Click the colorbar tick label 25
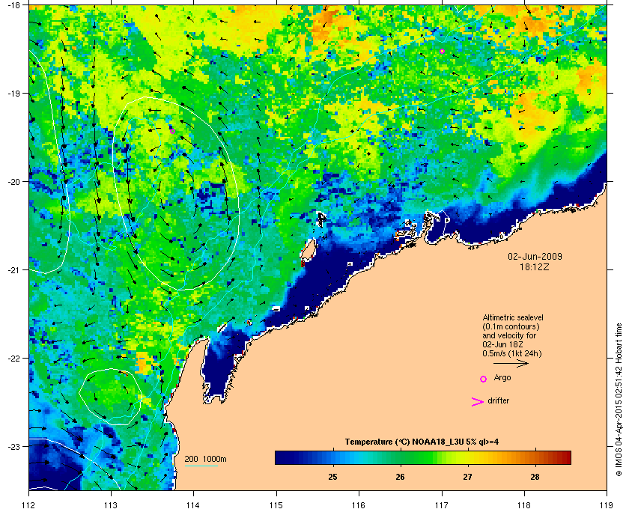The width and height of the screenshot is (629, 509). pyautogui.click(x=332, y=478)
